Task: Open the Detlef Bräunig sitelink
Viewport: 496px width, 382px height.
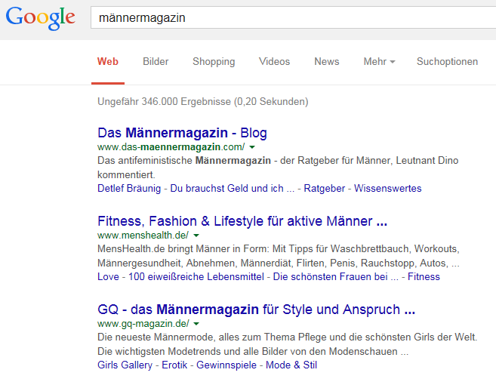Action: (129, 189)
